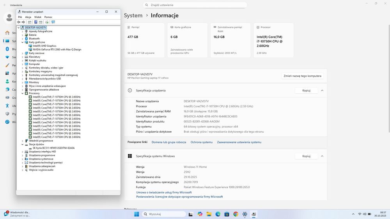The height and width of the screenshot is (219, 390).
Task: Collapse the DESKTOP-VA2VD7V root node
Action: [19, 28]
